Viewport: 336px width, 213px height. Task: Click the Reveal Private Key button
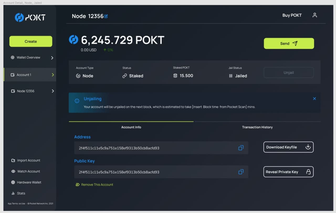[288, 172]
